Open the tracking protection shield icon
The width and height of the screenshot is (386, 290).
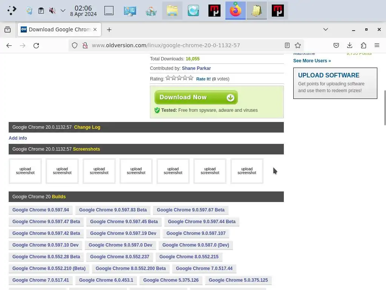coord(75,45)
